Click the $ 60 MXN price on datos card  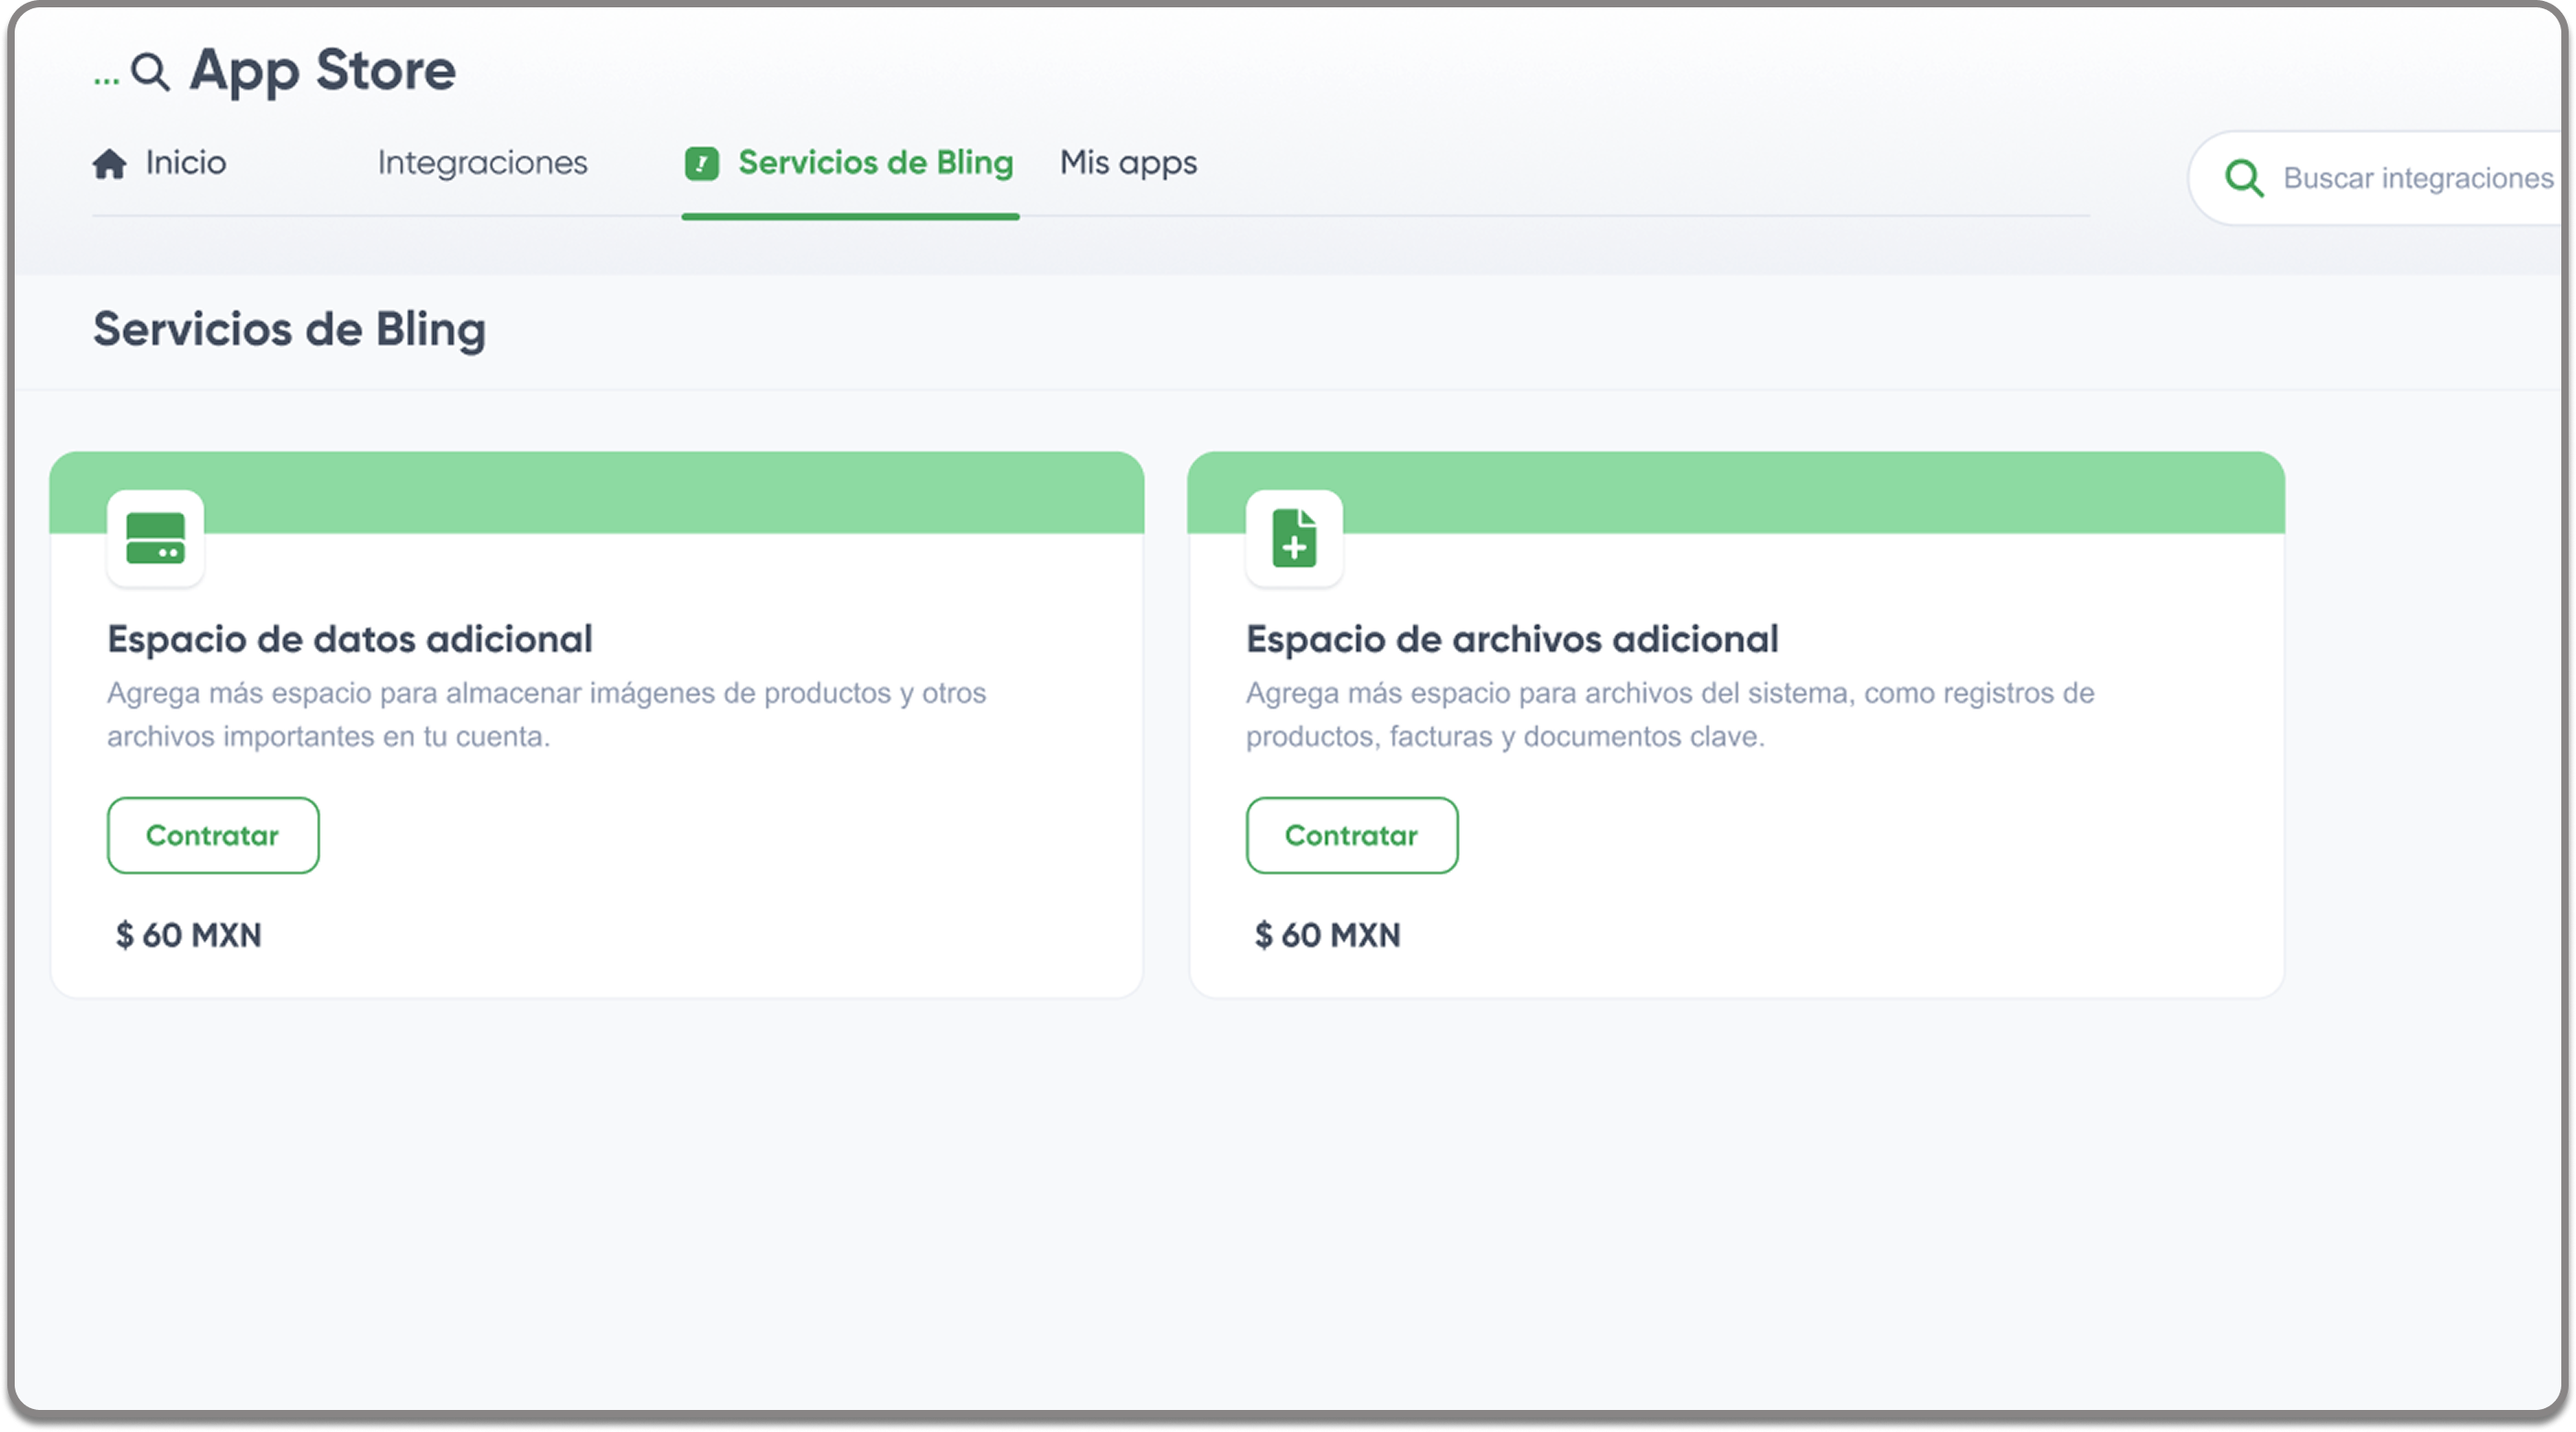pyautogui.click(x=189, y=935)
